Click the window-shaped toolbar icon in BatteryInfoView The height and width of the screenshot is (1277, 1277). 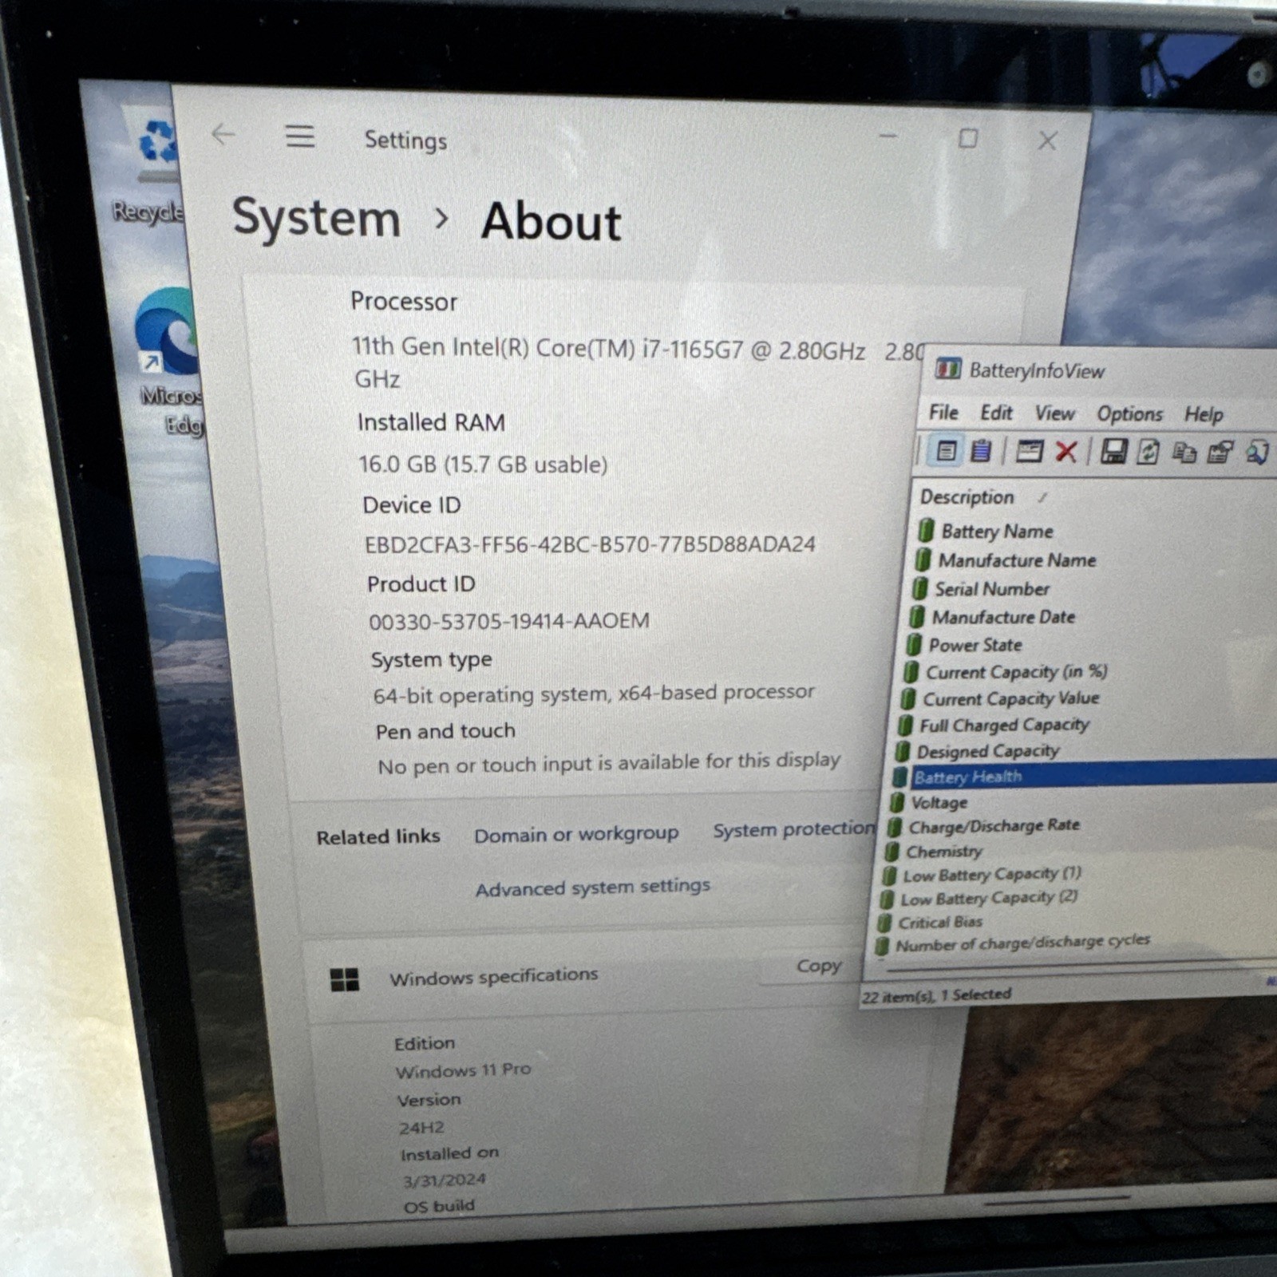1029,452
